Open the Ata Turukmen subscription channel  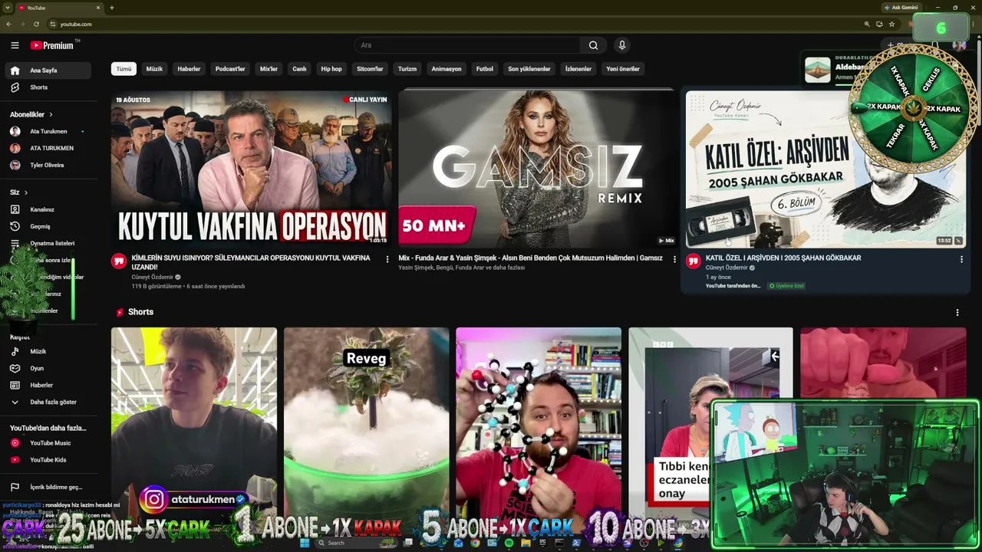(x=48, y=131)
